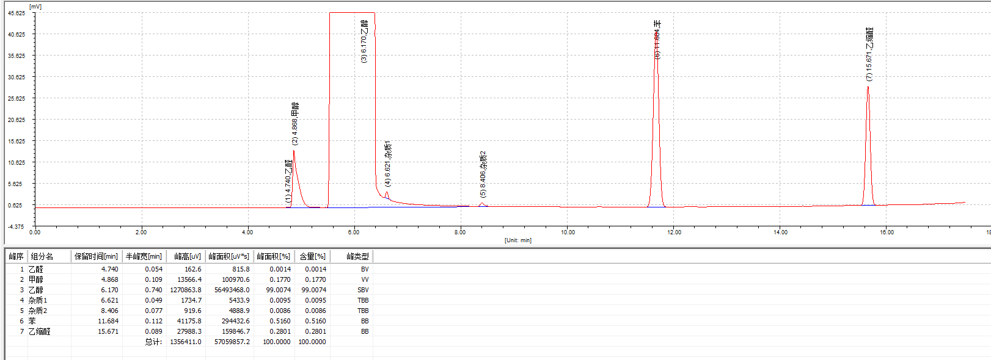Click the 乙醇 row component name
The image size is (991, 360).
click(x=36, y=290)
